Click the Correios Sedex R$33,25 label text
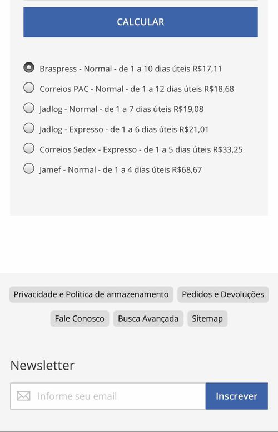 141,149
